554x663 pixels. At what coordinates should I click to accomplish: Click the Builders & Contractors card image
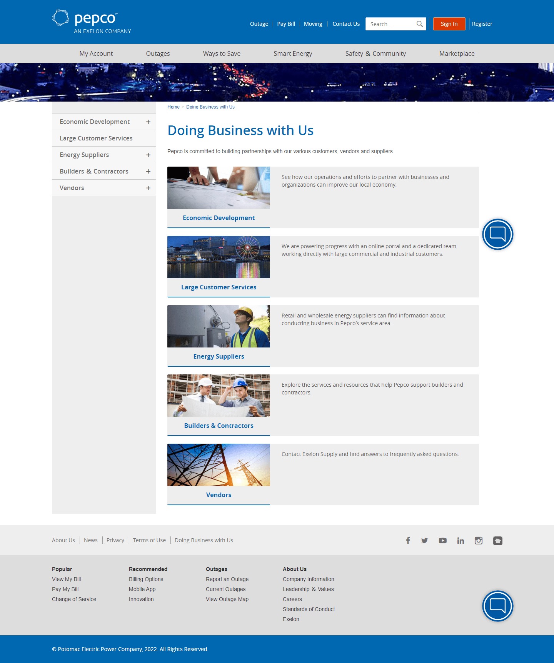coord(219,396)
